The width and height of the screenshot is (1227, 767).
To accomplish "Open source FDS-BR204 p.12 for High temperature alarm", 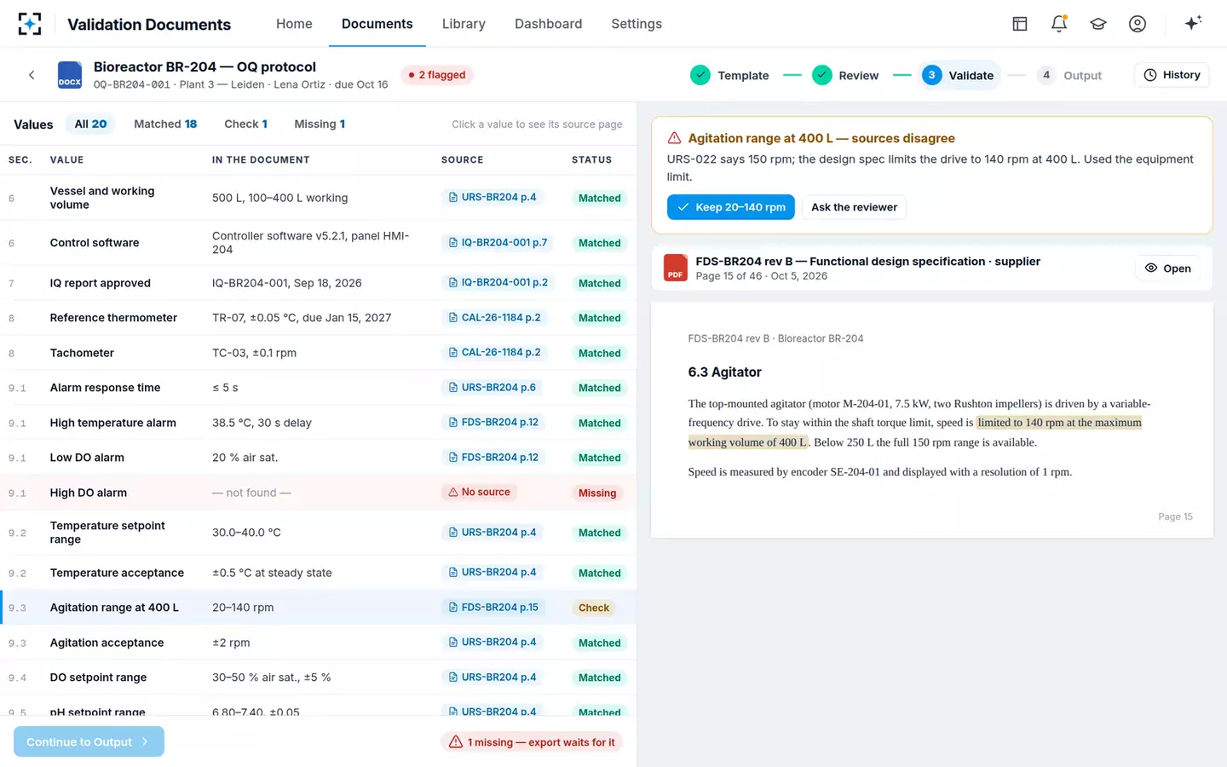I will [493, 422].
